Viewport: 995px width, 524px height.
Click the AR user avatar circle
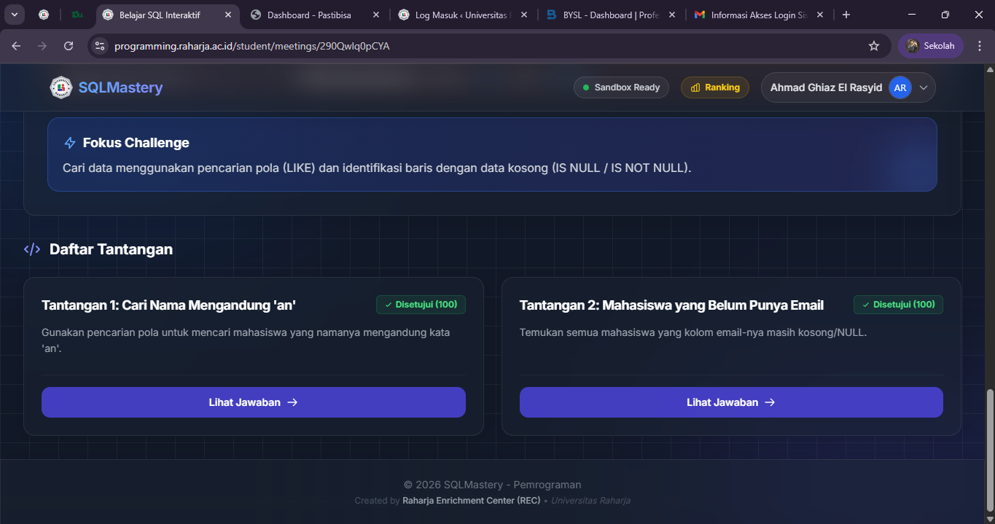pos(900,87)
